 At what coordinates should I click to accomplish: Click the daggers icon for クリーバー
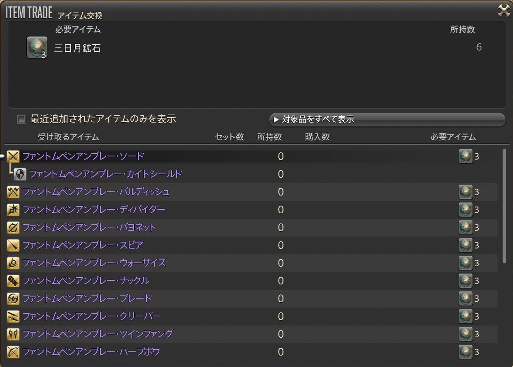click(13, 316)
